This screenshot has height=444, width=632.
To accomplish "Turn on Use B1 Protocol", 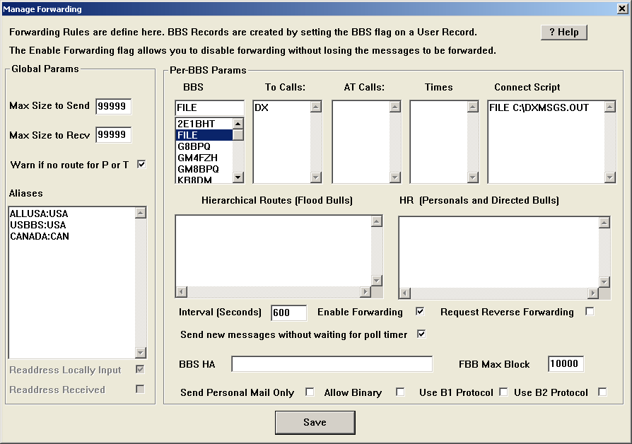I will coord(504,392).
